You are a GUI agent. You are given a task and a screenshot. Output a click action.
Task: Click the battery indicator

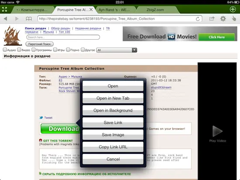point(237,2)
